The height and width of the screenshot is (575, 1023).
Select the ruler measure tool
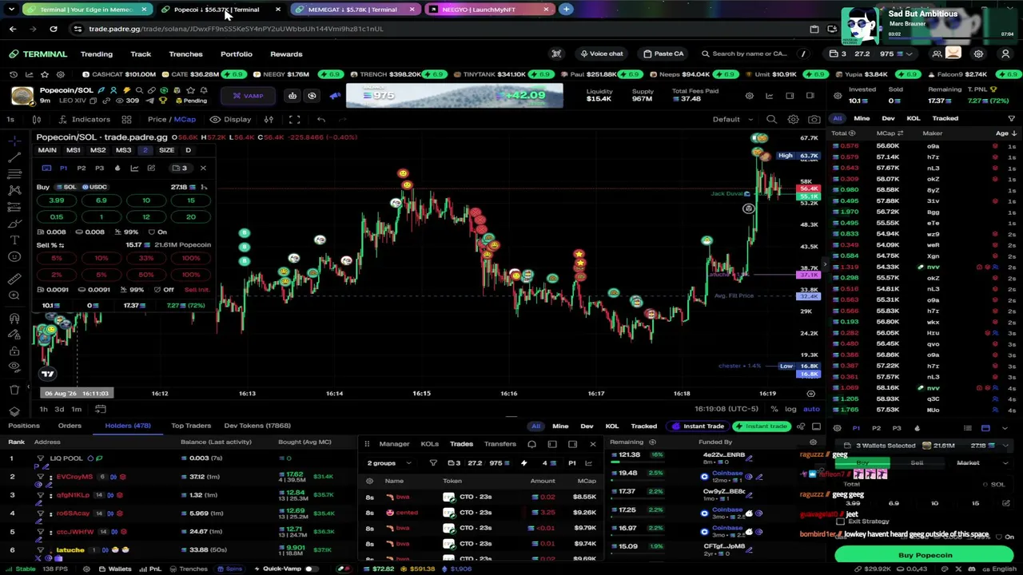pyautogui.click(x=14, y=278)
